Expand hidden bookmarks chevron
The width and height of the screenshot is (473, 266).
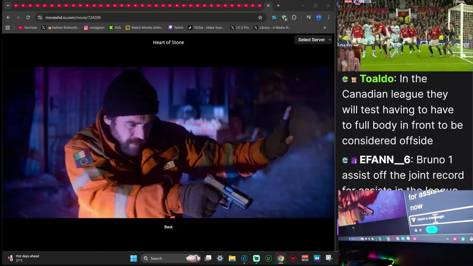click(x=325, y=27)
